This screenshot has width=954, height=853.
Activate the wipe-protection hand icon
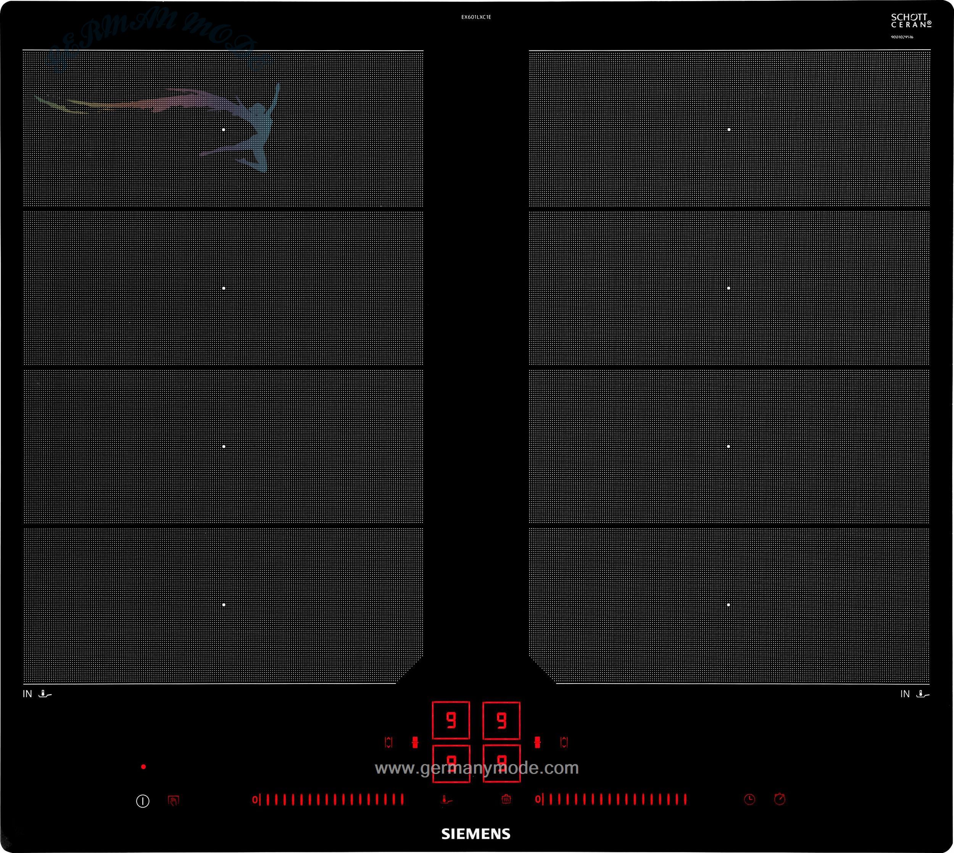[173, 800]
